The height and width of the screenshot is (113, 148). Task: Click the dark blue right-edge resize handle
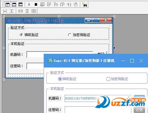point(114,48)
